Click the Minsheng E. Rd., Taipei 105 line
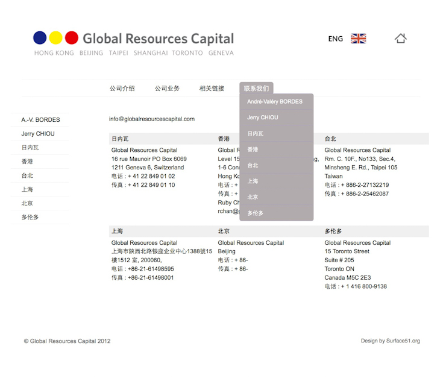 [361, 167]
